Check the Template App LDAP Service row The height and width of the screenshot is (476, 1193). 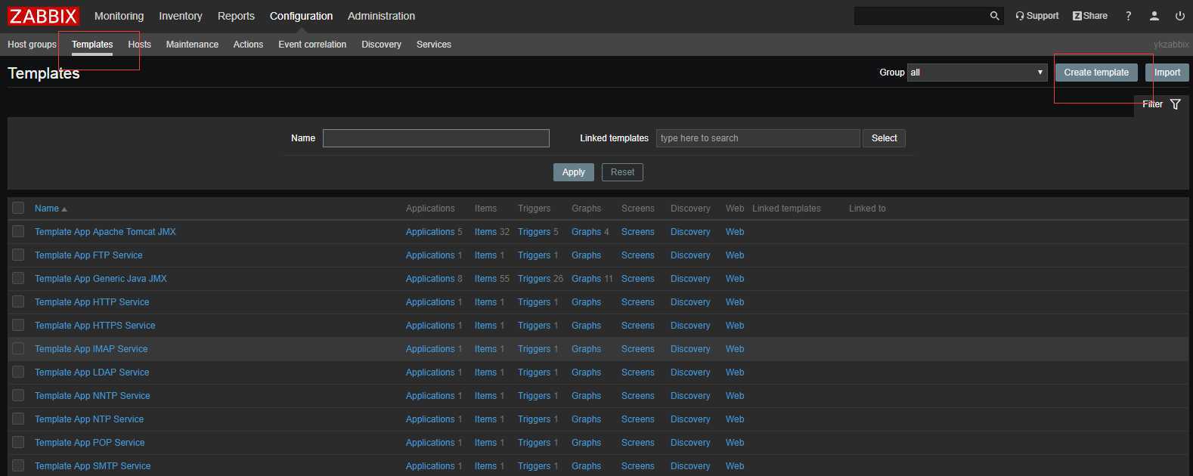pos(18,372)
